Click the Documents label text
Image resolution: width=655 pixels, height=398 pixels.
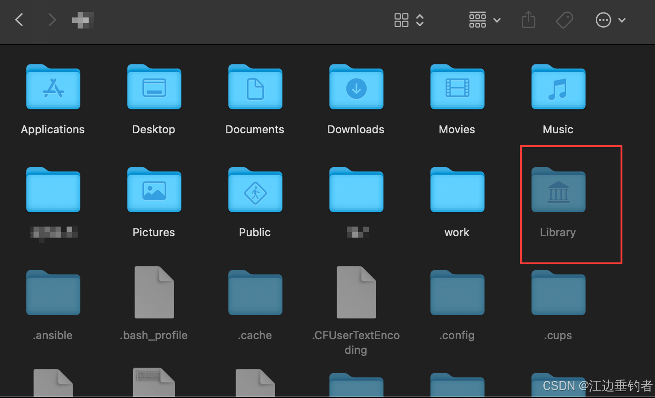coord(255,130)
